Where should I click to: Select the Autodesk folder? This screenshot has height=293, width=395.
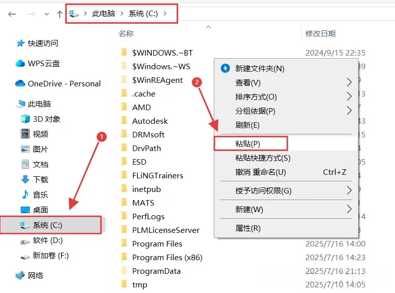coord(150,121)
